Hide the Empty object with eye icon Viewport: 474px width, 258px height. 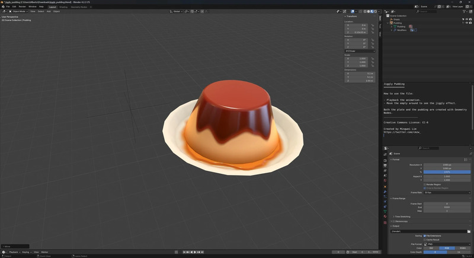(x=466, y=19)
